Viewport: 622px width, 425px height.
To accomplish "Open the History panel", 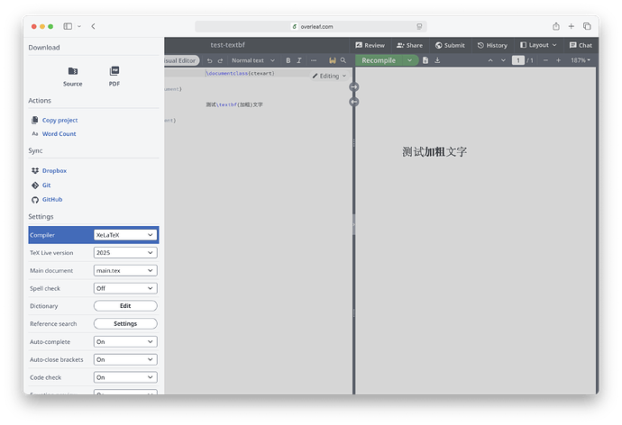I will 492,45.
